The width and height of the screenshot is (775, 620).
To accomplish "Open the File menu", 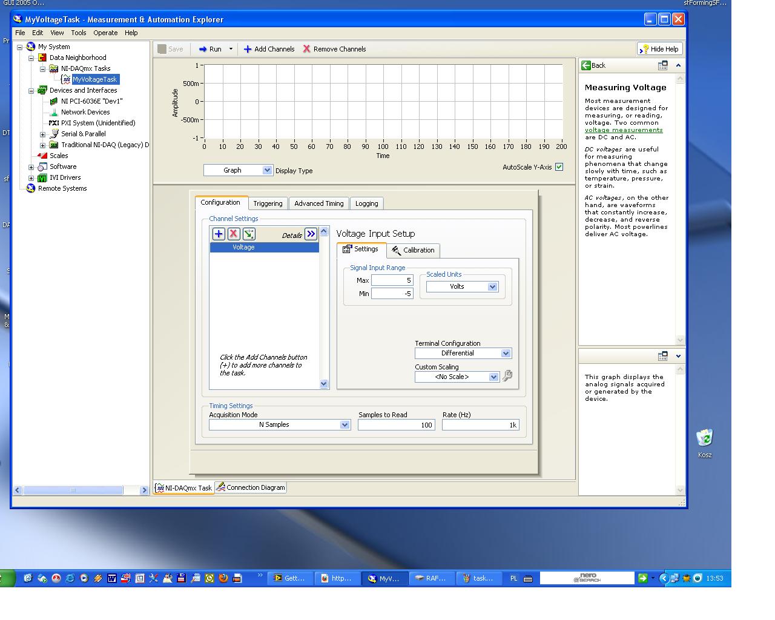I will [x=20, y=33].
